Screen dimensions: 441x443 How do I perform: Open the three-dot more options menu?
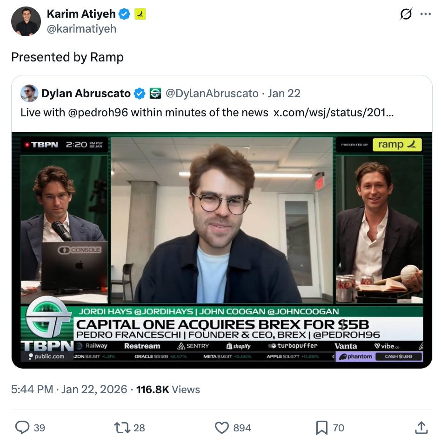click(426, 14)
